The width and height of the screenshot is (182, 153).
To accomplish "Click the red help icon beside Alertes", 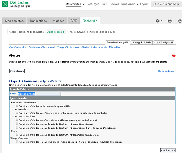I will 174,55.
